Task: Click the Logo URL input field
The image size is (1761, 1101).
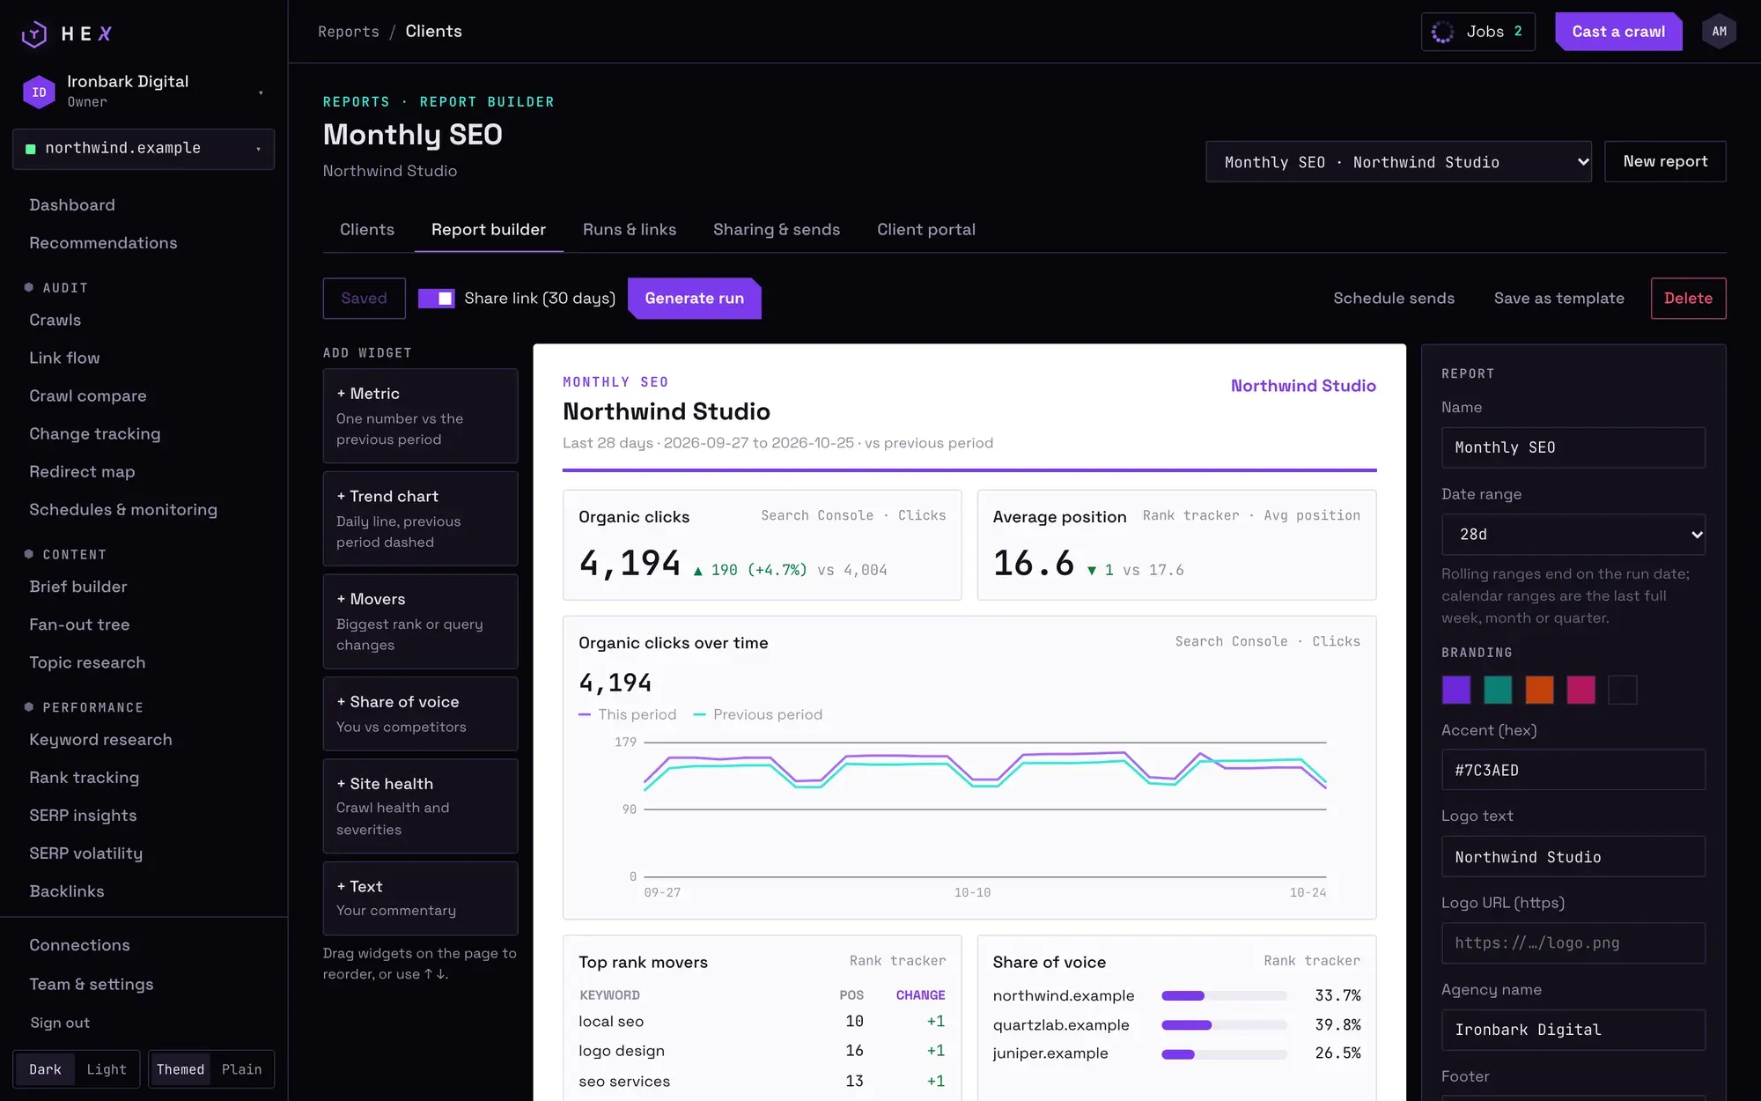Action: [1573, 943]
